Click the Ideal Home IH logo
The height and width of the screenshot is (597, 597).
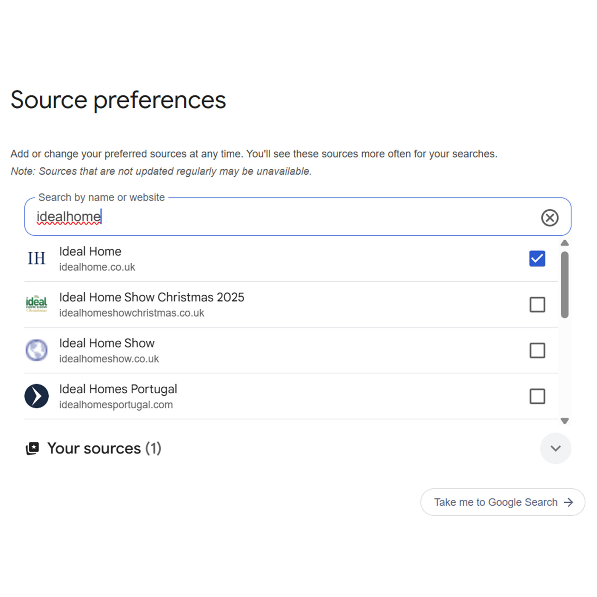point(36,258)
